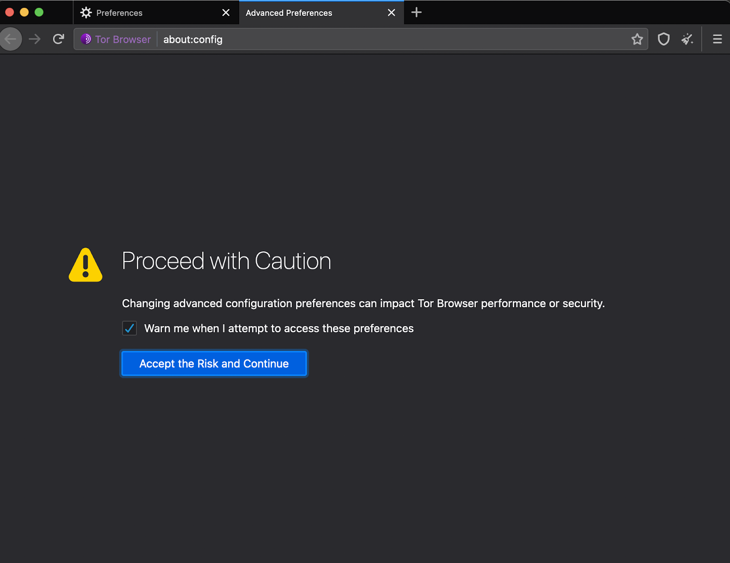
Task: Uncheck the warn me checkbox
Action: coord(130,328)
